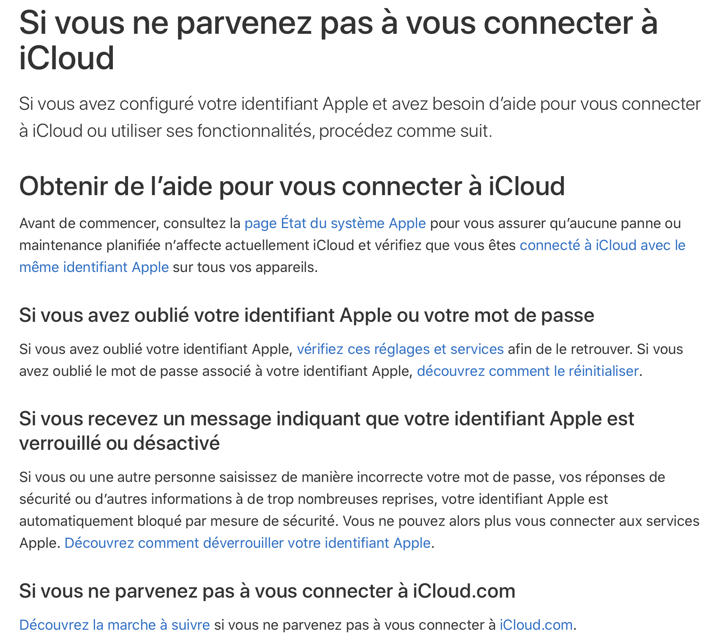The image size is (722, 642).
Task: Click 'connecté à iCloud avec le même identifiant' link
Action: click(x=602, y=245)
